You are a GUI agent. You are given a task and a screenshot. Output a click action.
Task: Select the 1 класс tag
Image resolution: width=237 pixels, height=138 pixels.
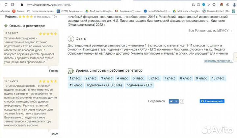tap(75, 78)
